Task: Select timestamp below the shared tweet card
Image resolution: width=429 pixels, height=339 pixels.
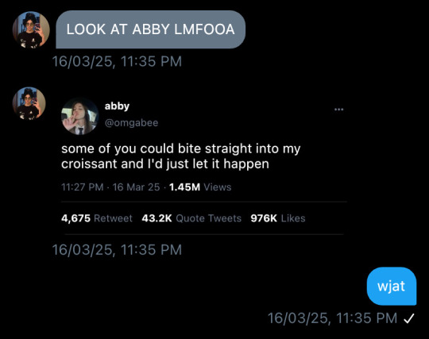Action: point(117,250)
